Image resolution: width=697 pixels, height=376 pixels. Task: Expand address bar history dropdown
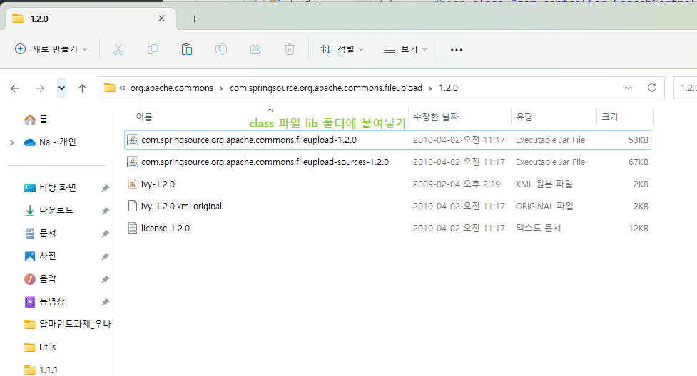628,88
